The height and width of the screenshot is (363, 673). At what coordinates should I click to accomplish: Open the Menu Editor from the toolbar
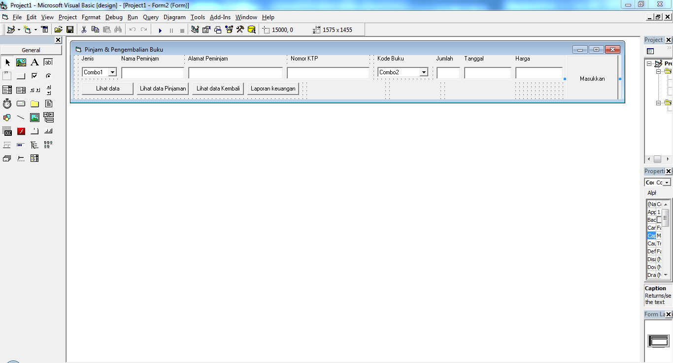point(44,30)
